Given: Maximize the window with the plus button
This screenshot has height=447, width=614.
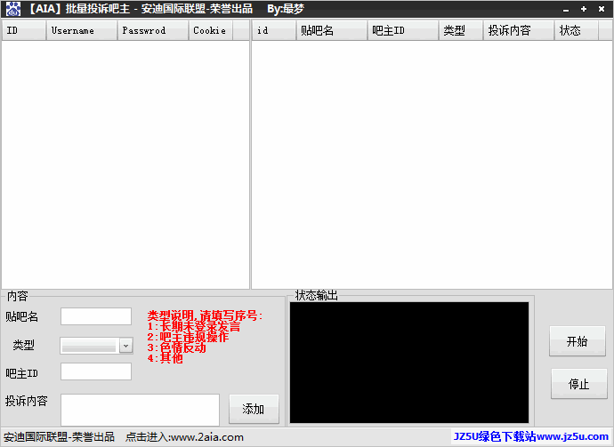Looking at the screenshot, I should click(x=584, y=9).
